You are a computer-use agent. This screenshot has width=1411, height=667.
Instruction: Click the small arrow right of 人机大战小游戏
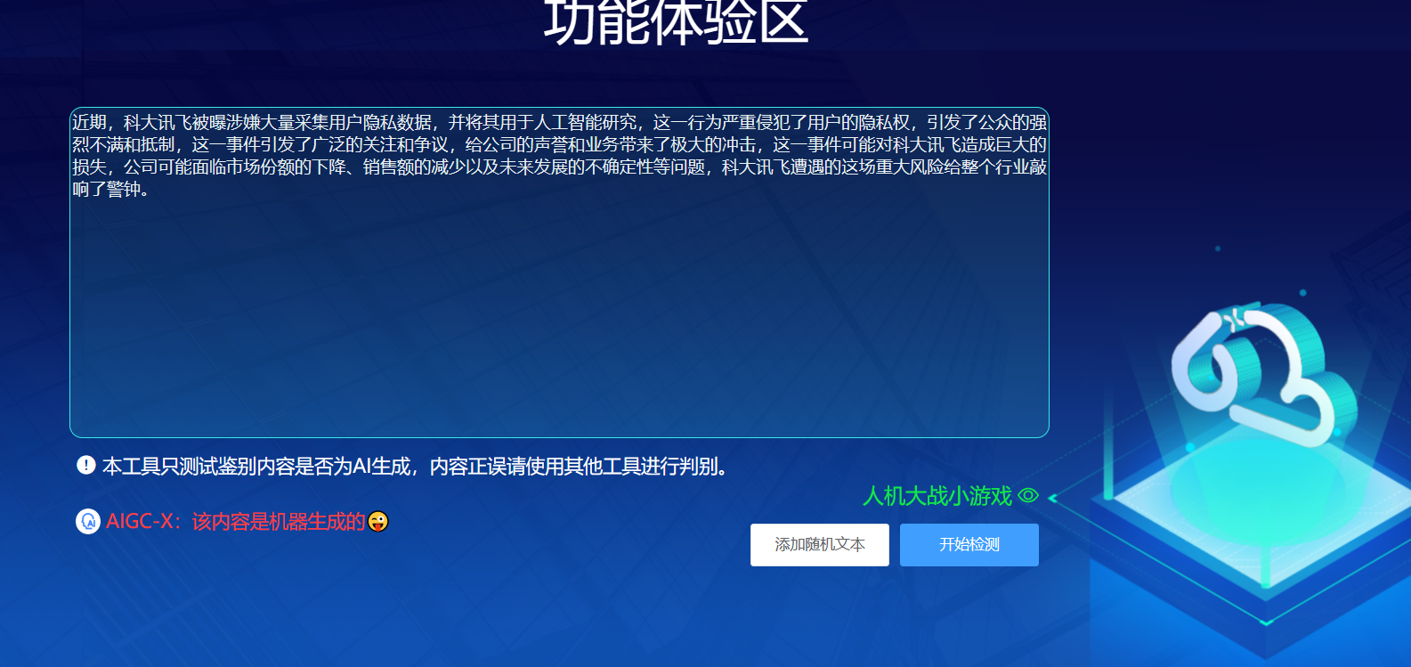click(x=1052, y=498)
